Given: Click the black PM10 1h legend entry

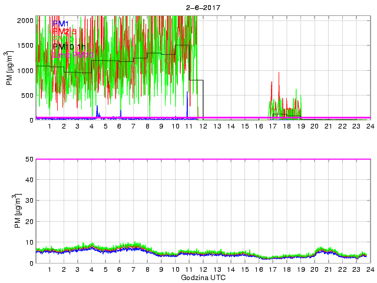Looking at the screenshot, I should click(68, 47).
